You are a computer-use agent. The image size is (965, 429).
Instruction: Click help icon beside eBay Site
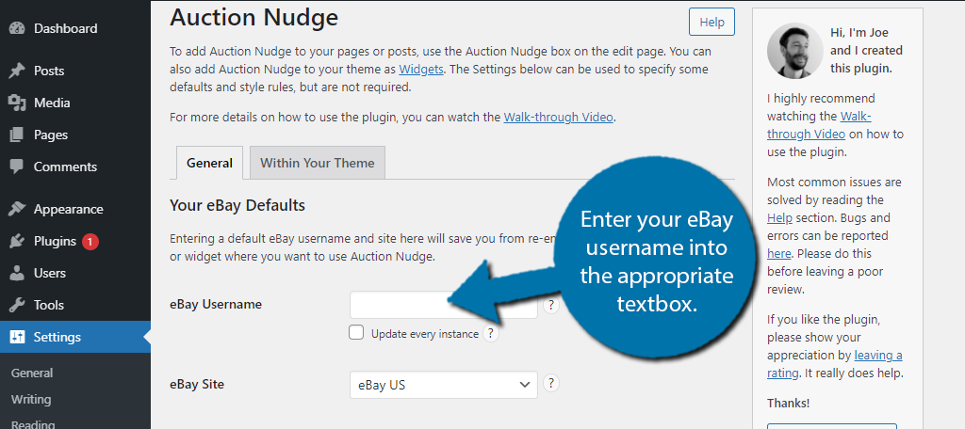pyautogui.click(x=551, y=384)
